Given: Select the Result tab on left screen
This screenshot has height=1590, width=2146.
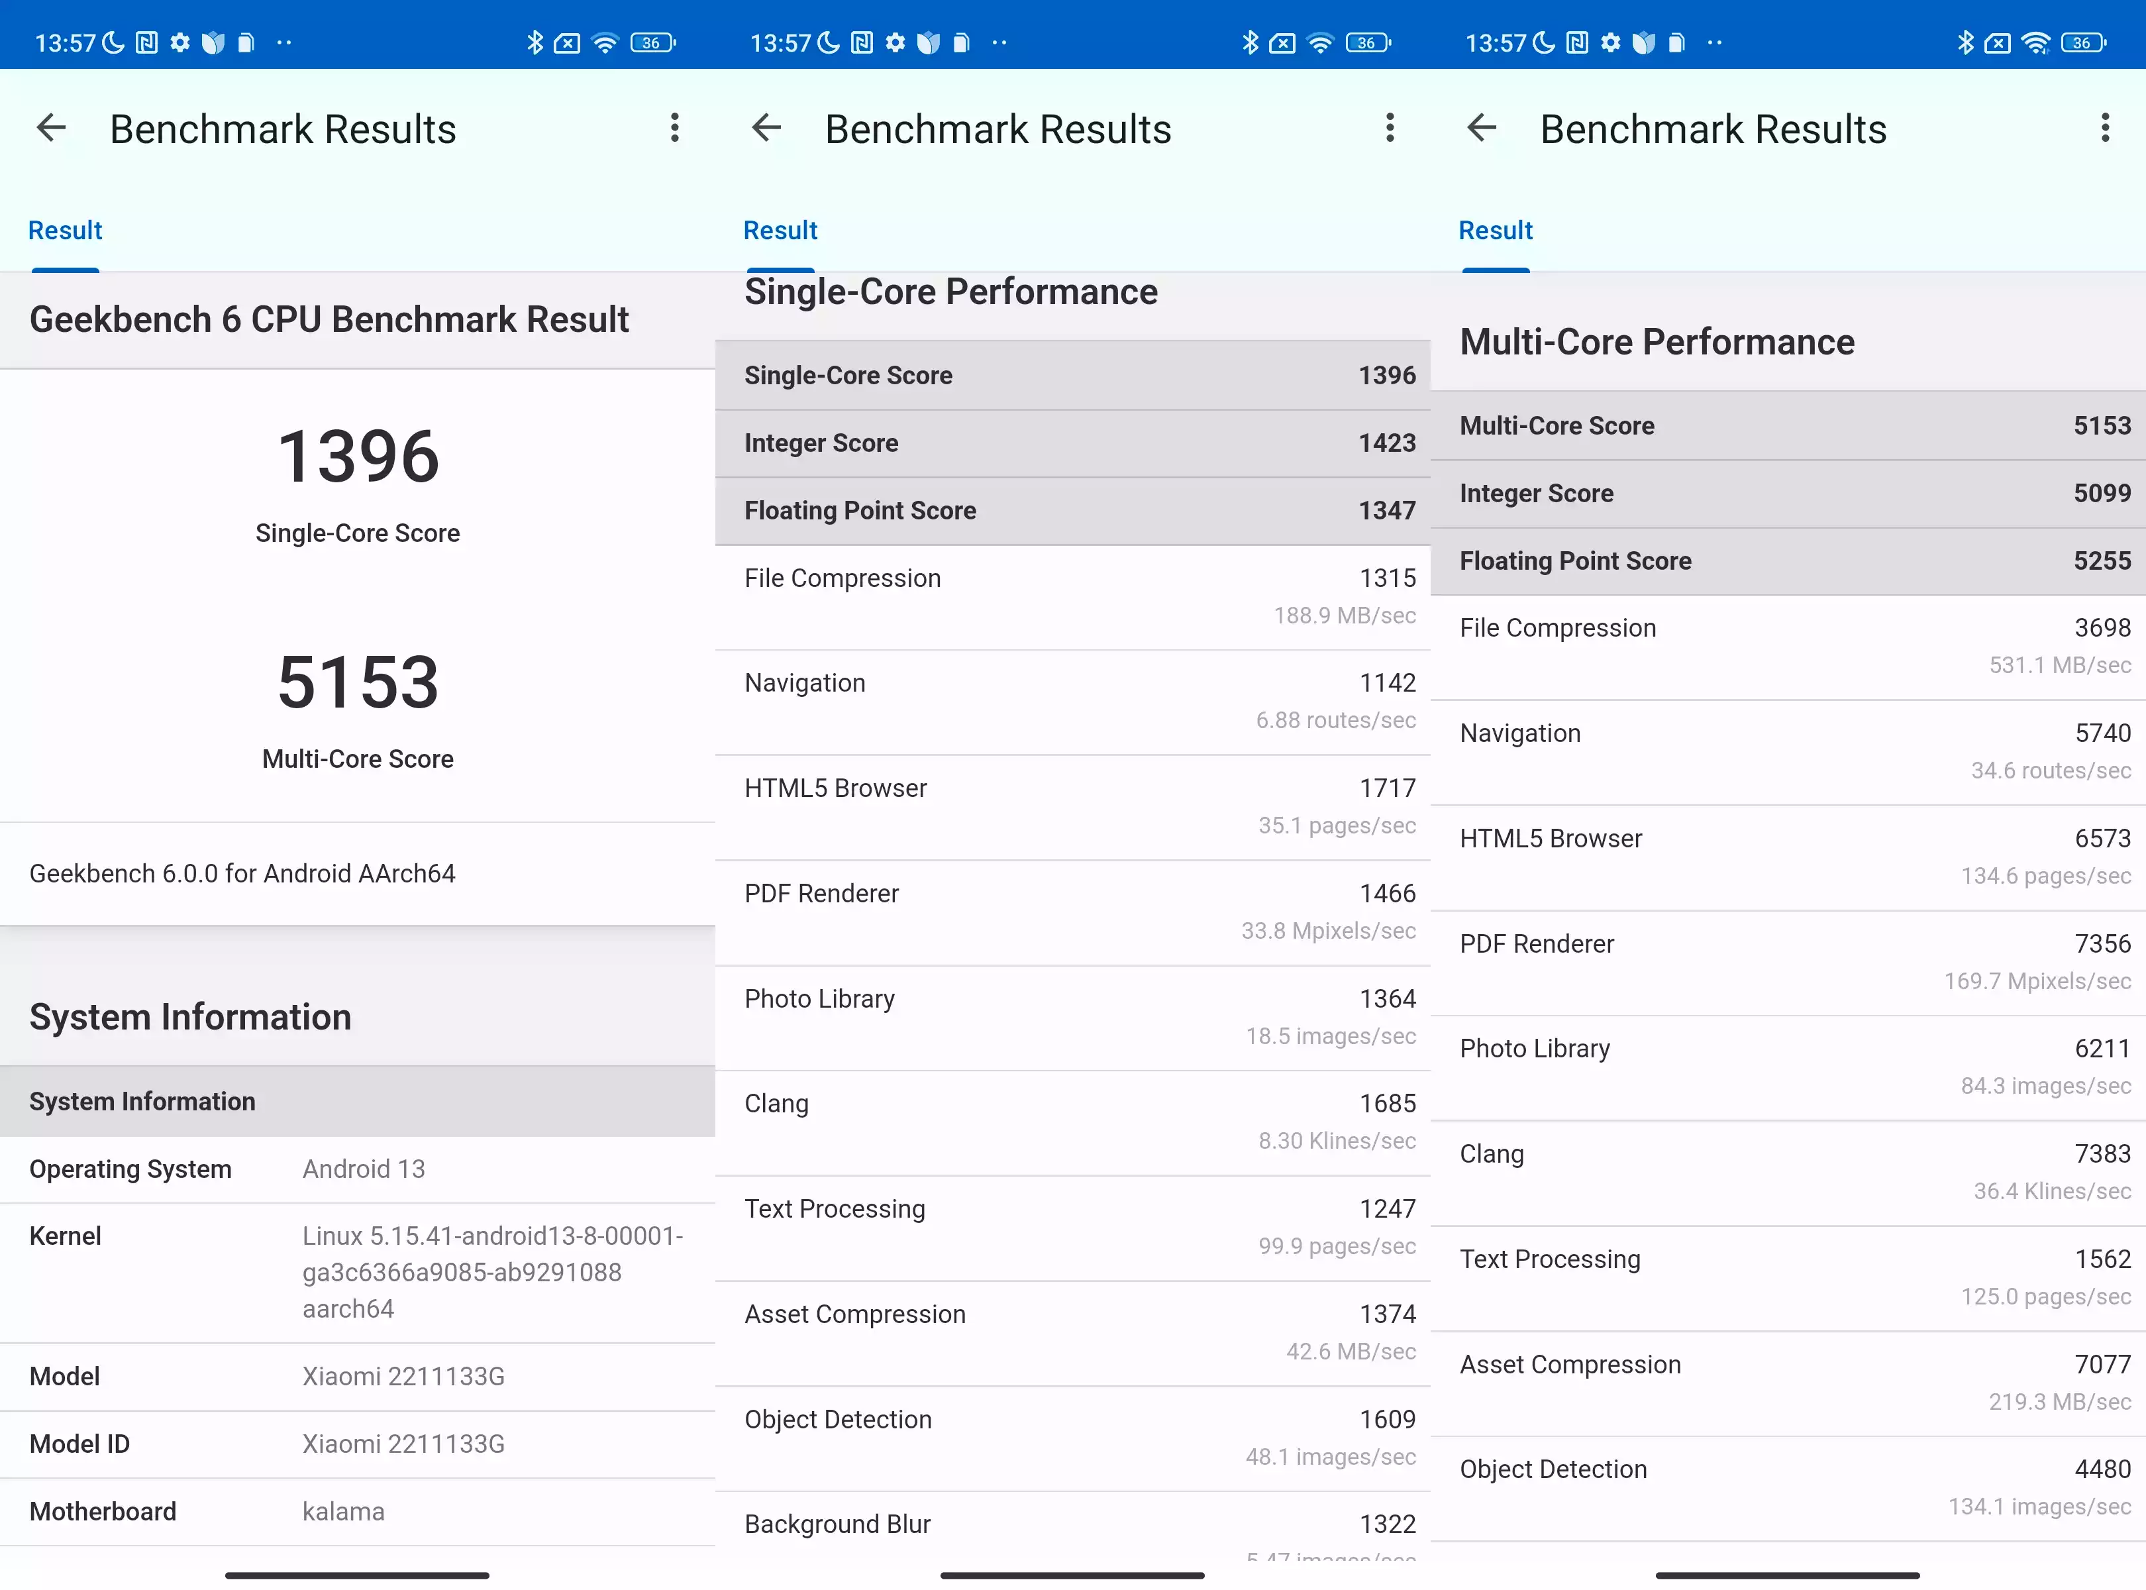Looking at the screenshot, I should click(x=66, y=231).
